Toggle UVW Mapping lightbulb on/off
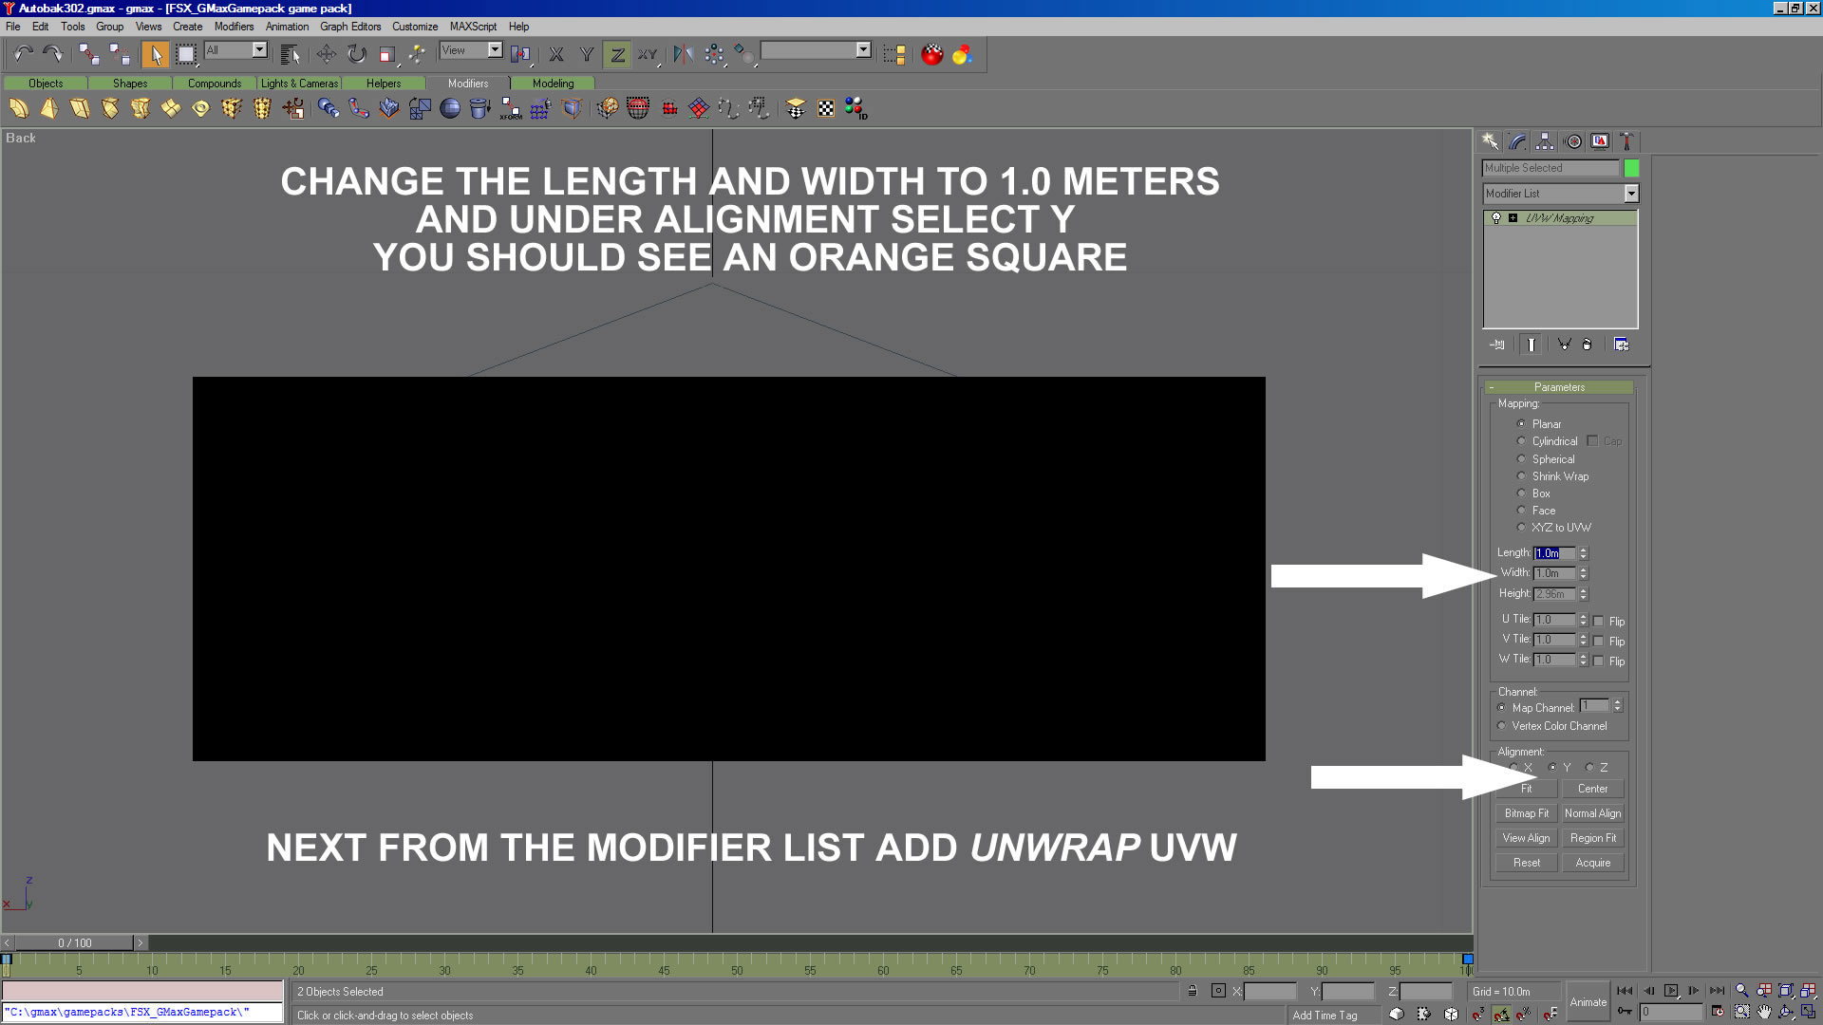The image size is (1823, 1025). point(1496,218)
